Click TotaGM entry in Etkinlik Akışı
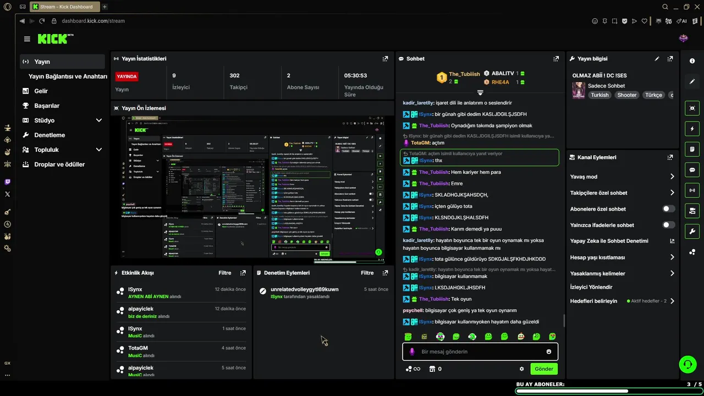This screenshot has width=704, height=396. coord(182,351)
